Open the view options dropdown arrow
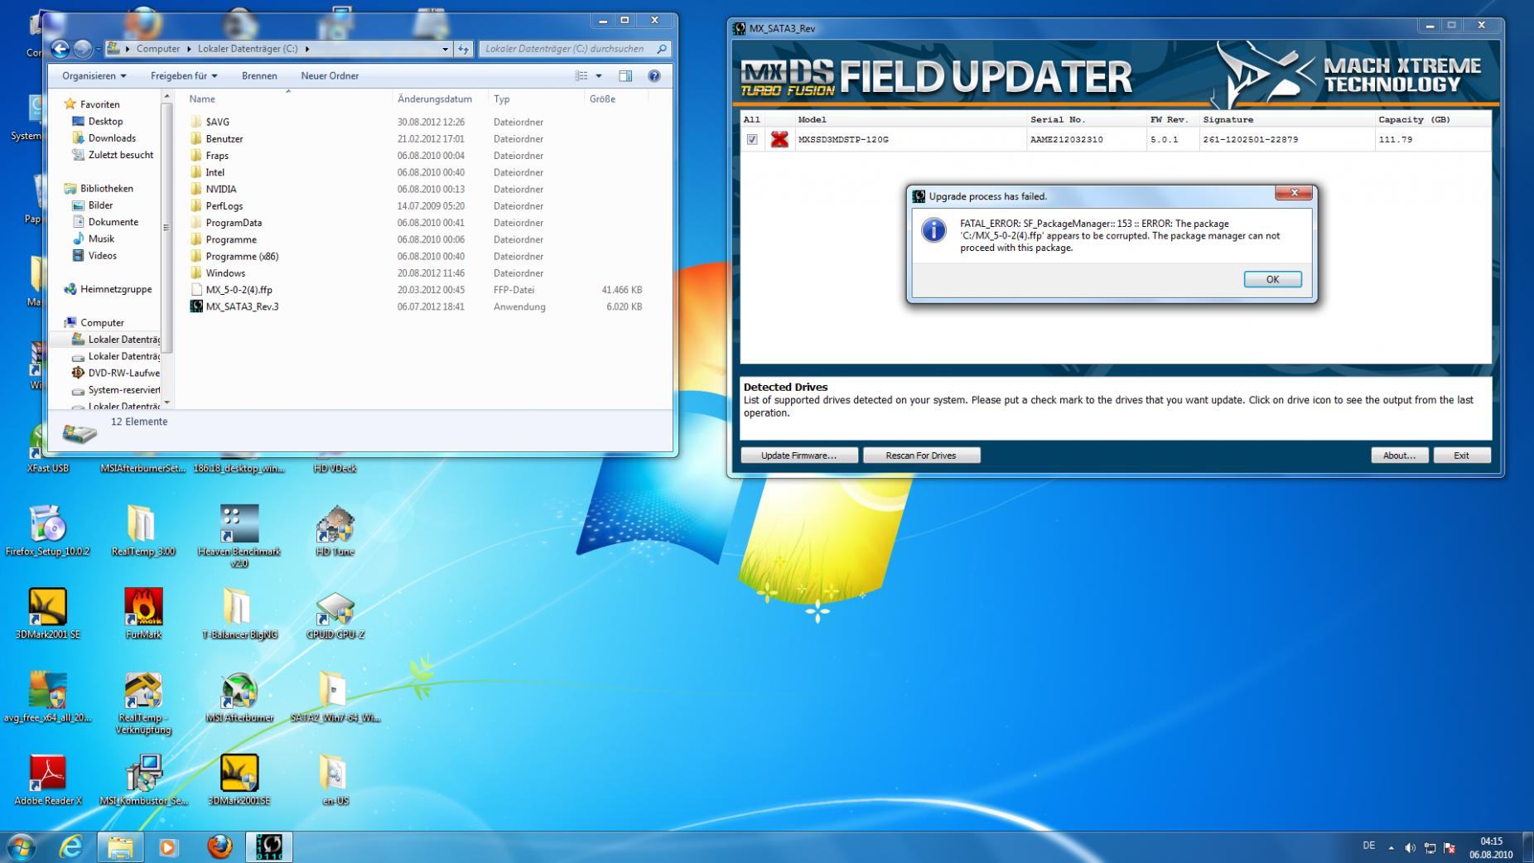Viewport: 1534px width, 863px height. click(599, 76)
